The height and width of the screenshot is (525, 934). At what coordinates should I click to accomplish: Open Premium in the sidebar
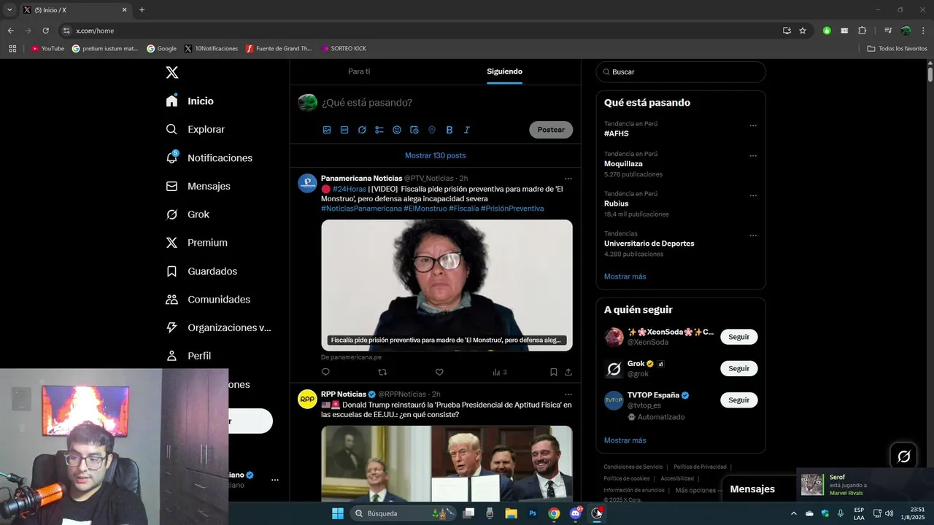pyautogui.click(x=196, y=243)
